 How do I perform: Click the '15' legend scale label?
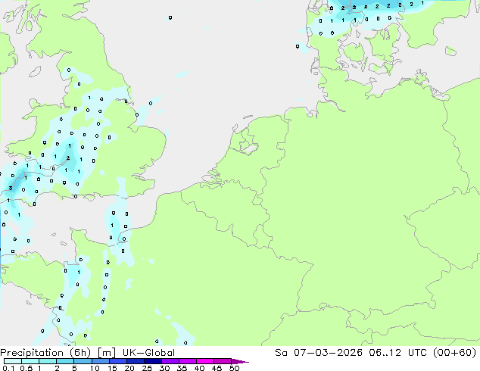point(112,368)
